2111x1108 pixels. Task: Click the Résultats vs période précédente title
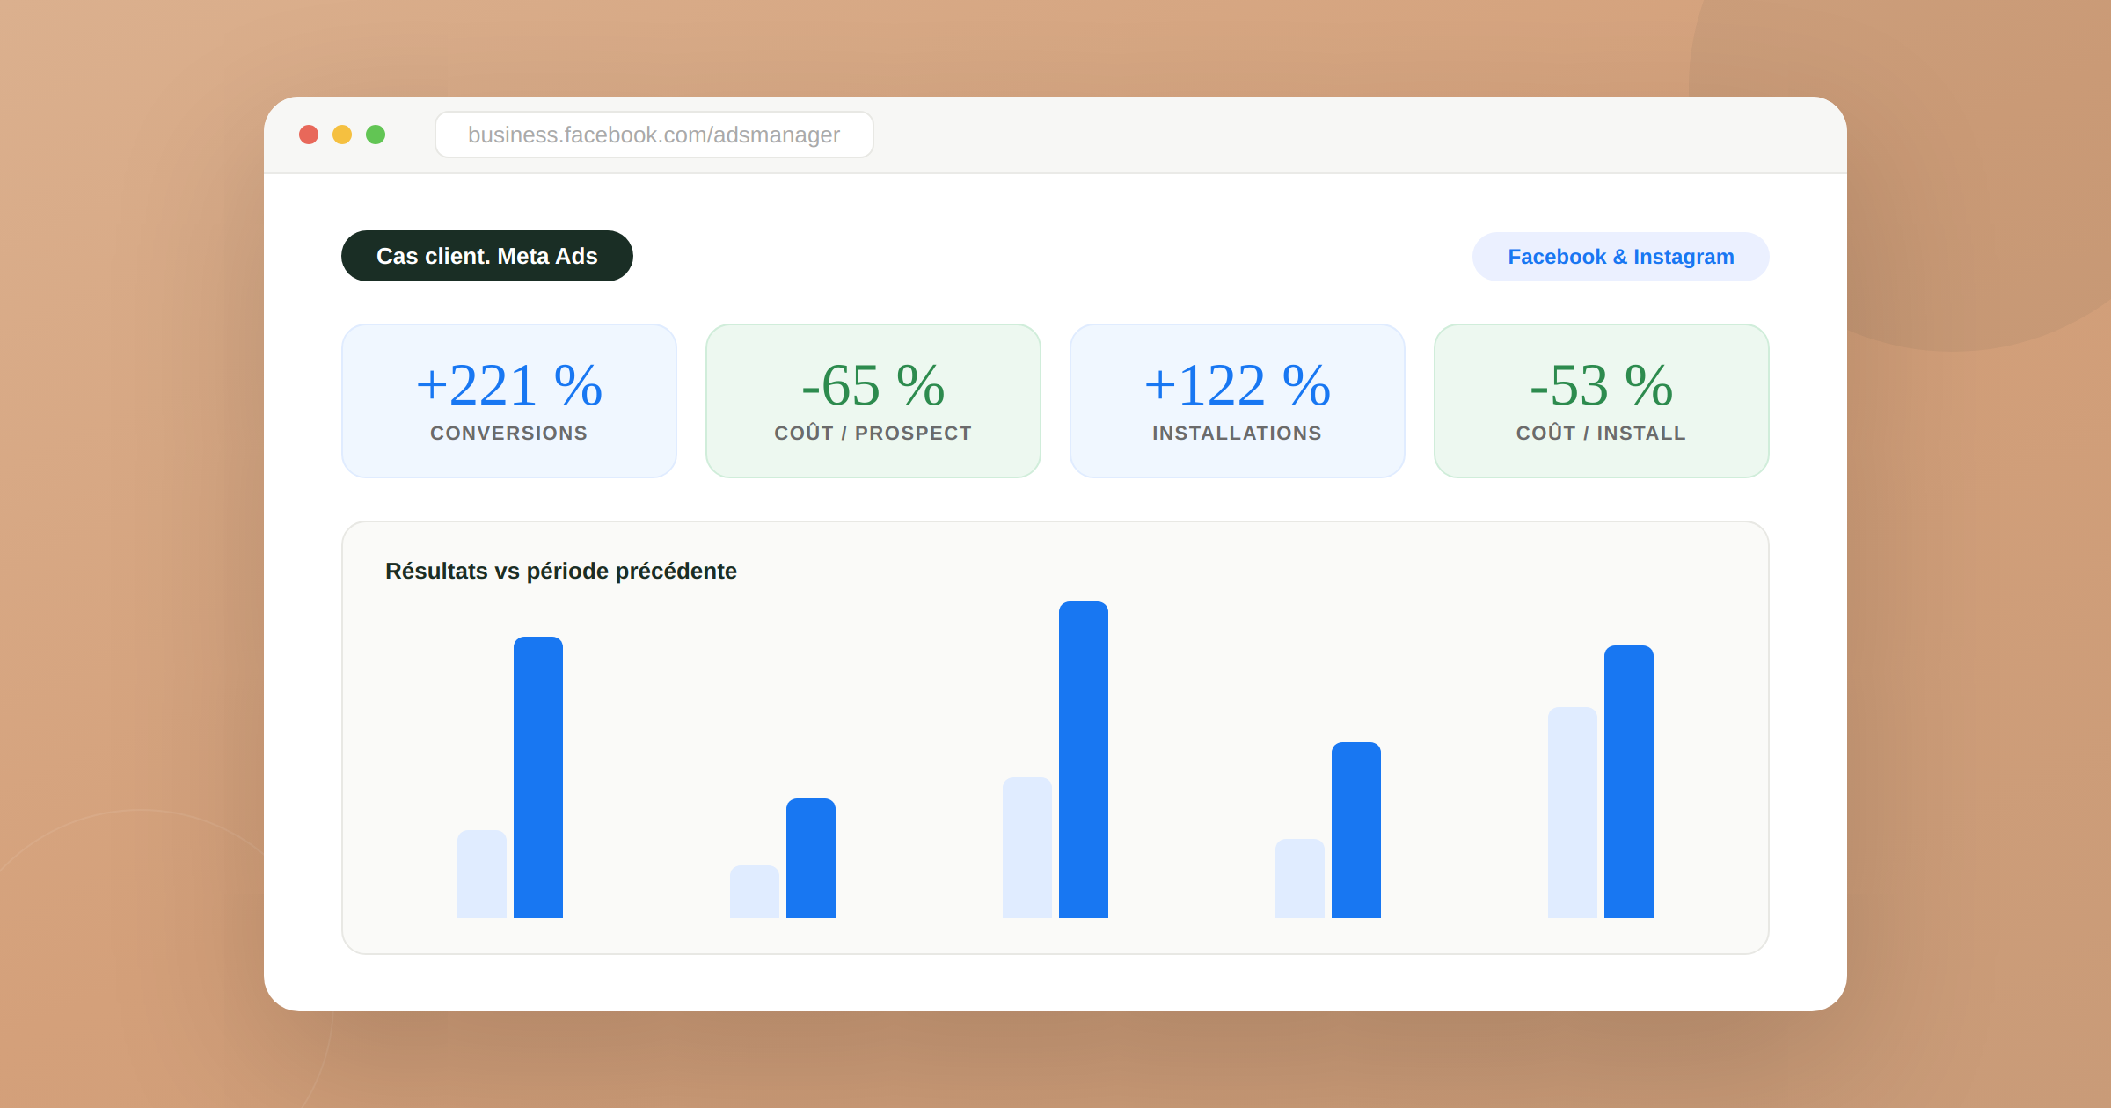tap(560, 571)
